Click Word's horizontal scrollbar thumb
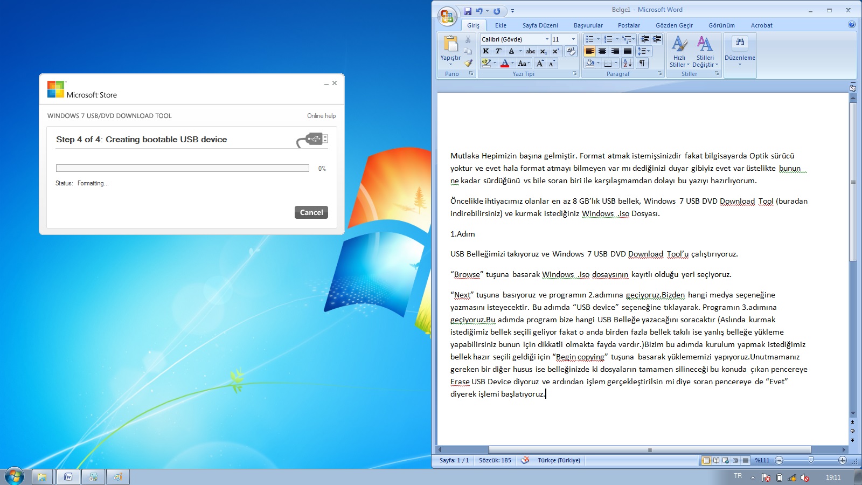This screenshot has height=485, width=862. coord(649,449)
